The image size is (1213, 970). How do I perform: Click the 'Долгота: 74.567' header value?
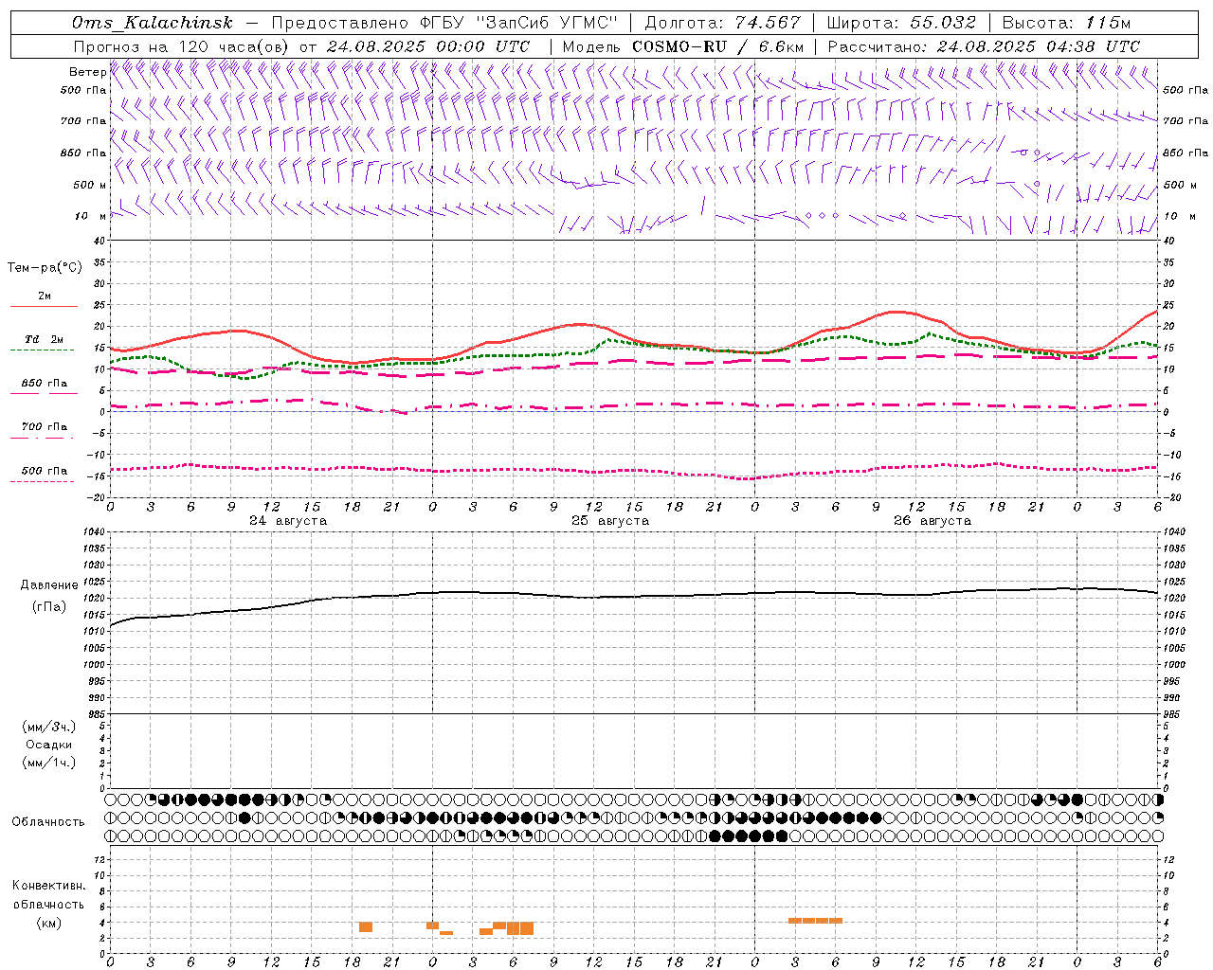[723, 23]
